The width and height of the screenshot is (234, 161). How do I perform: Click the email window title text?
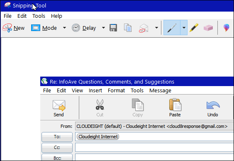pos(112,82)
